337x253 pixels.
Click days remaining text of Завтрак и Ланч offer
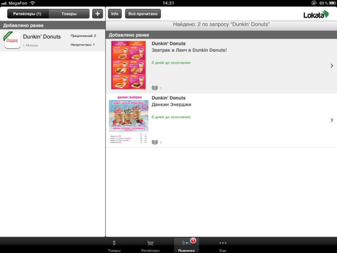(171, 63)
